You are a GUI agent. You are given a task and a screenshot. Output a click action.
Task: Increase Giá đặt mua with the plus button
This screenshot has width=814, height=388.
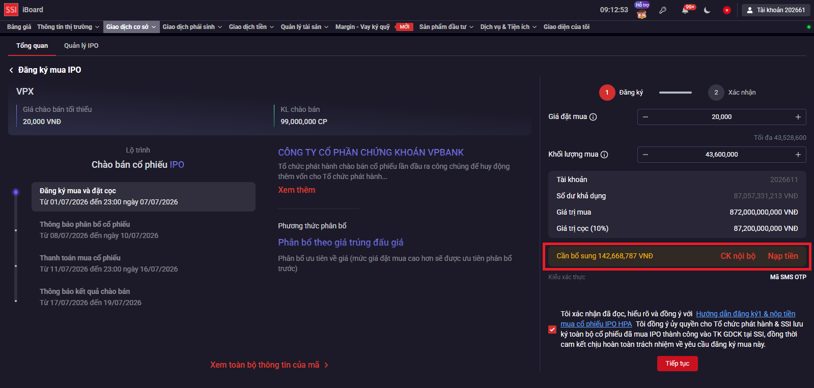798,117
